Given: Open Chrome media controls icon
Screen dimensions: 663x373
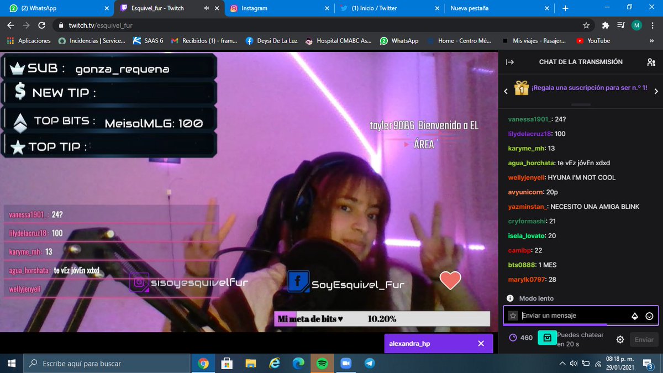Looking at the screenshot, I should tap(621, 25).
